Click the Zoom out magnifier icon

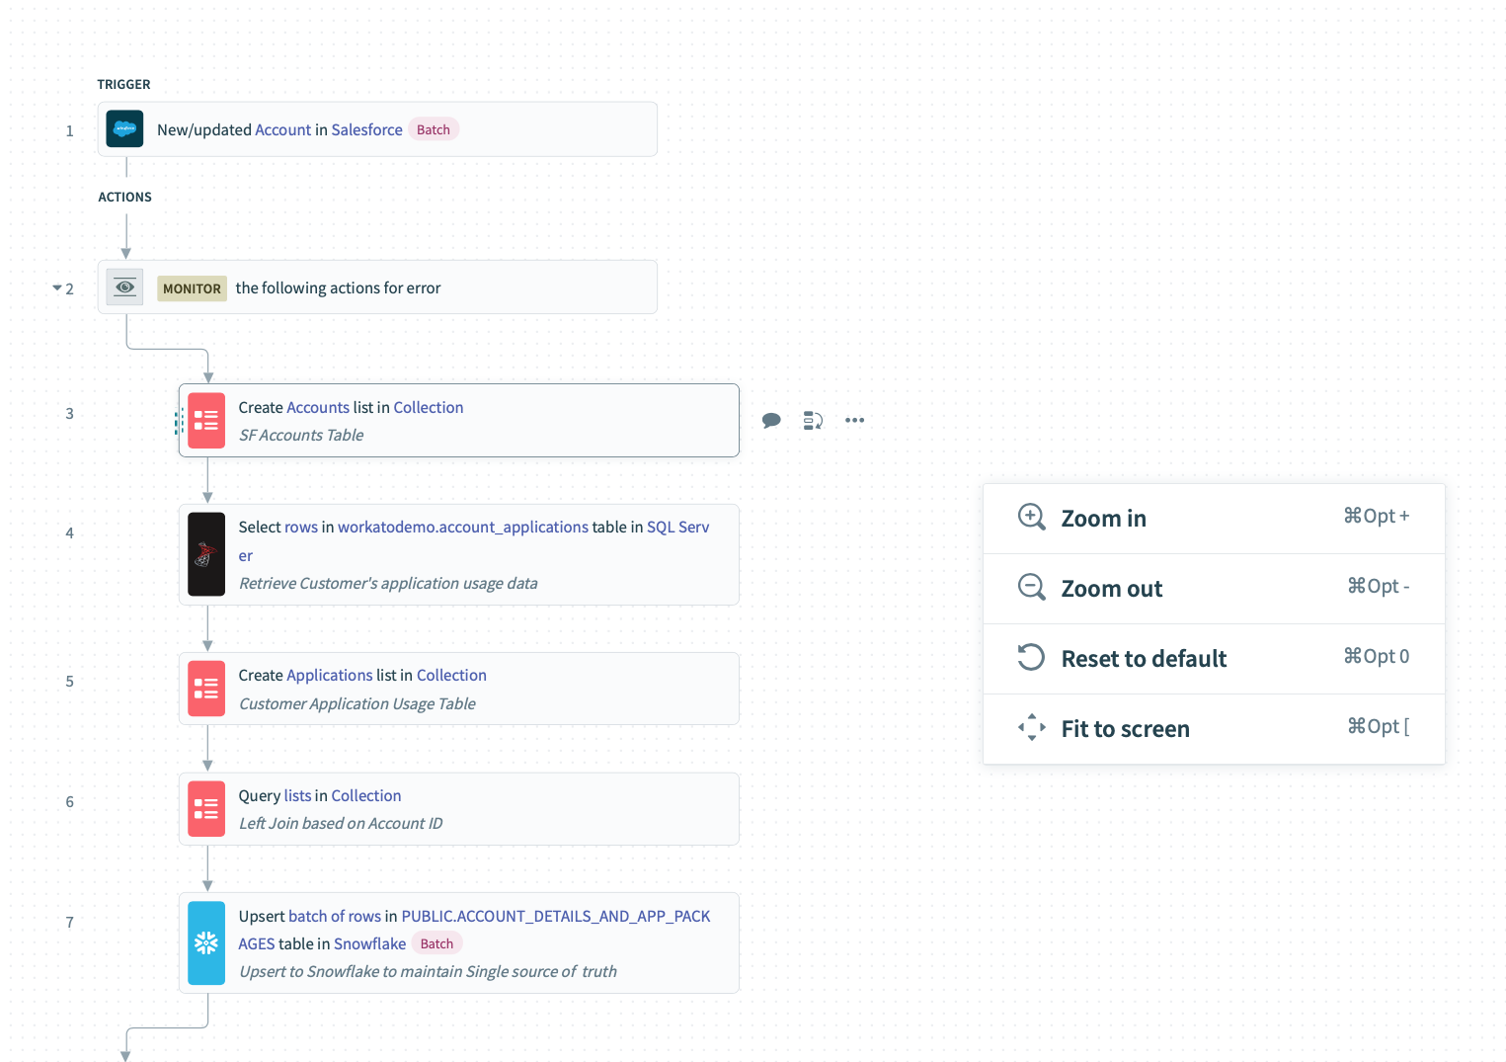click(1031, 587)
